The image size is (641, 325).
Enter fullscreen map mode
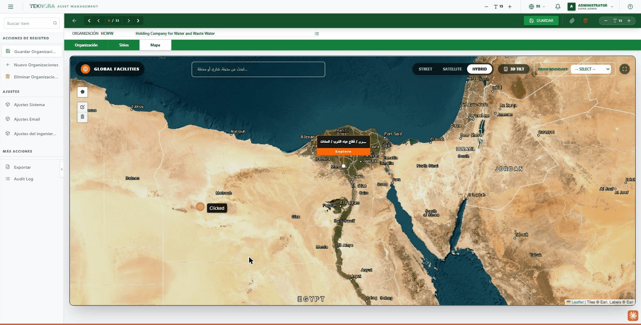(624, 69)
